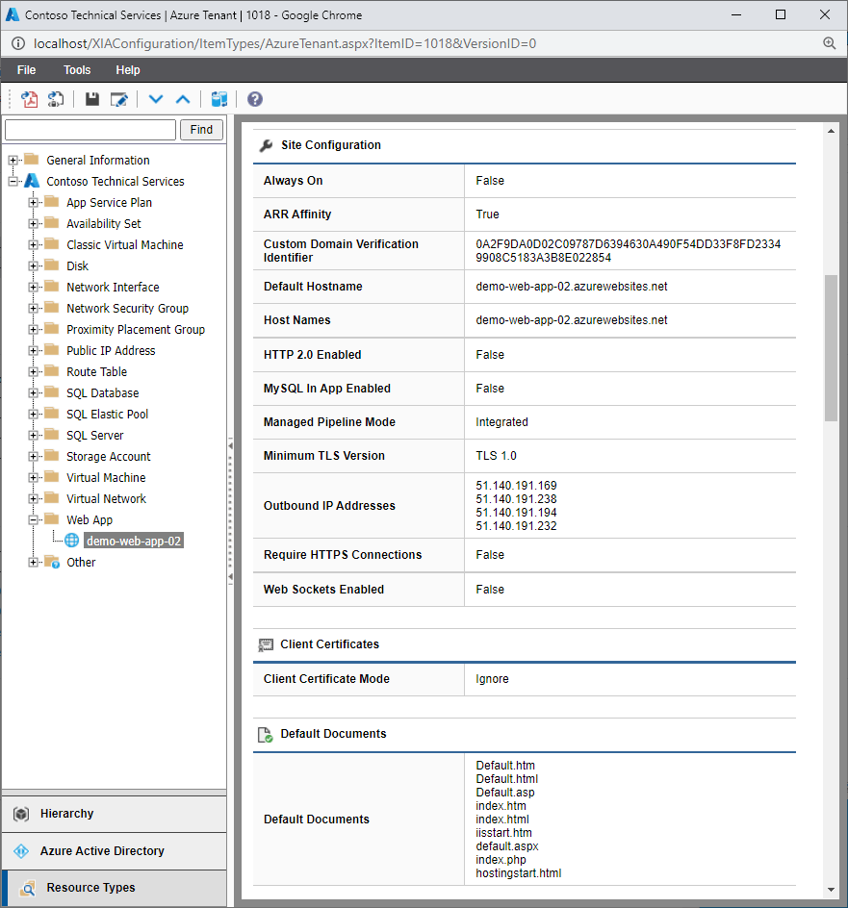Click the Other folder icon
This screenshot has height=908, width=848.
(x=52, y=562)
